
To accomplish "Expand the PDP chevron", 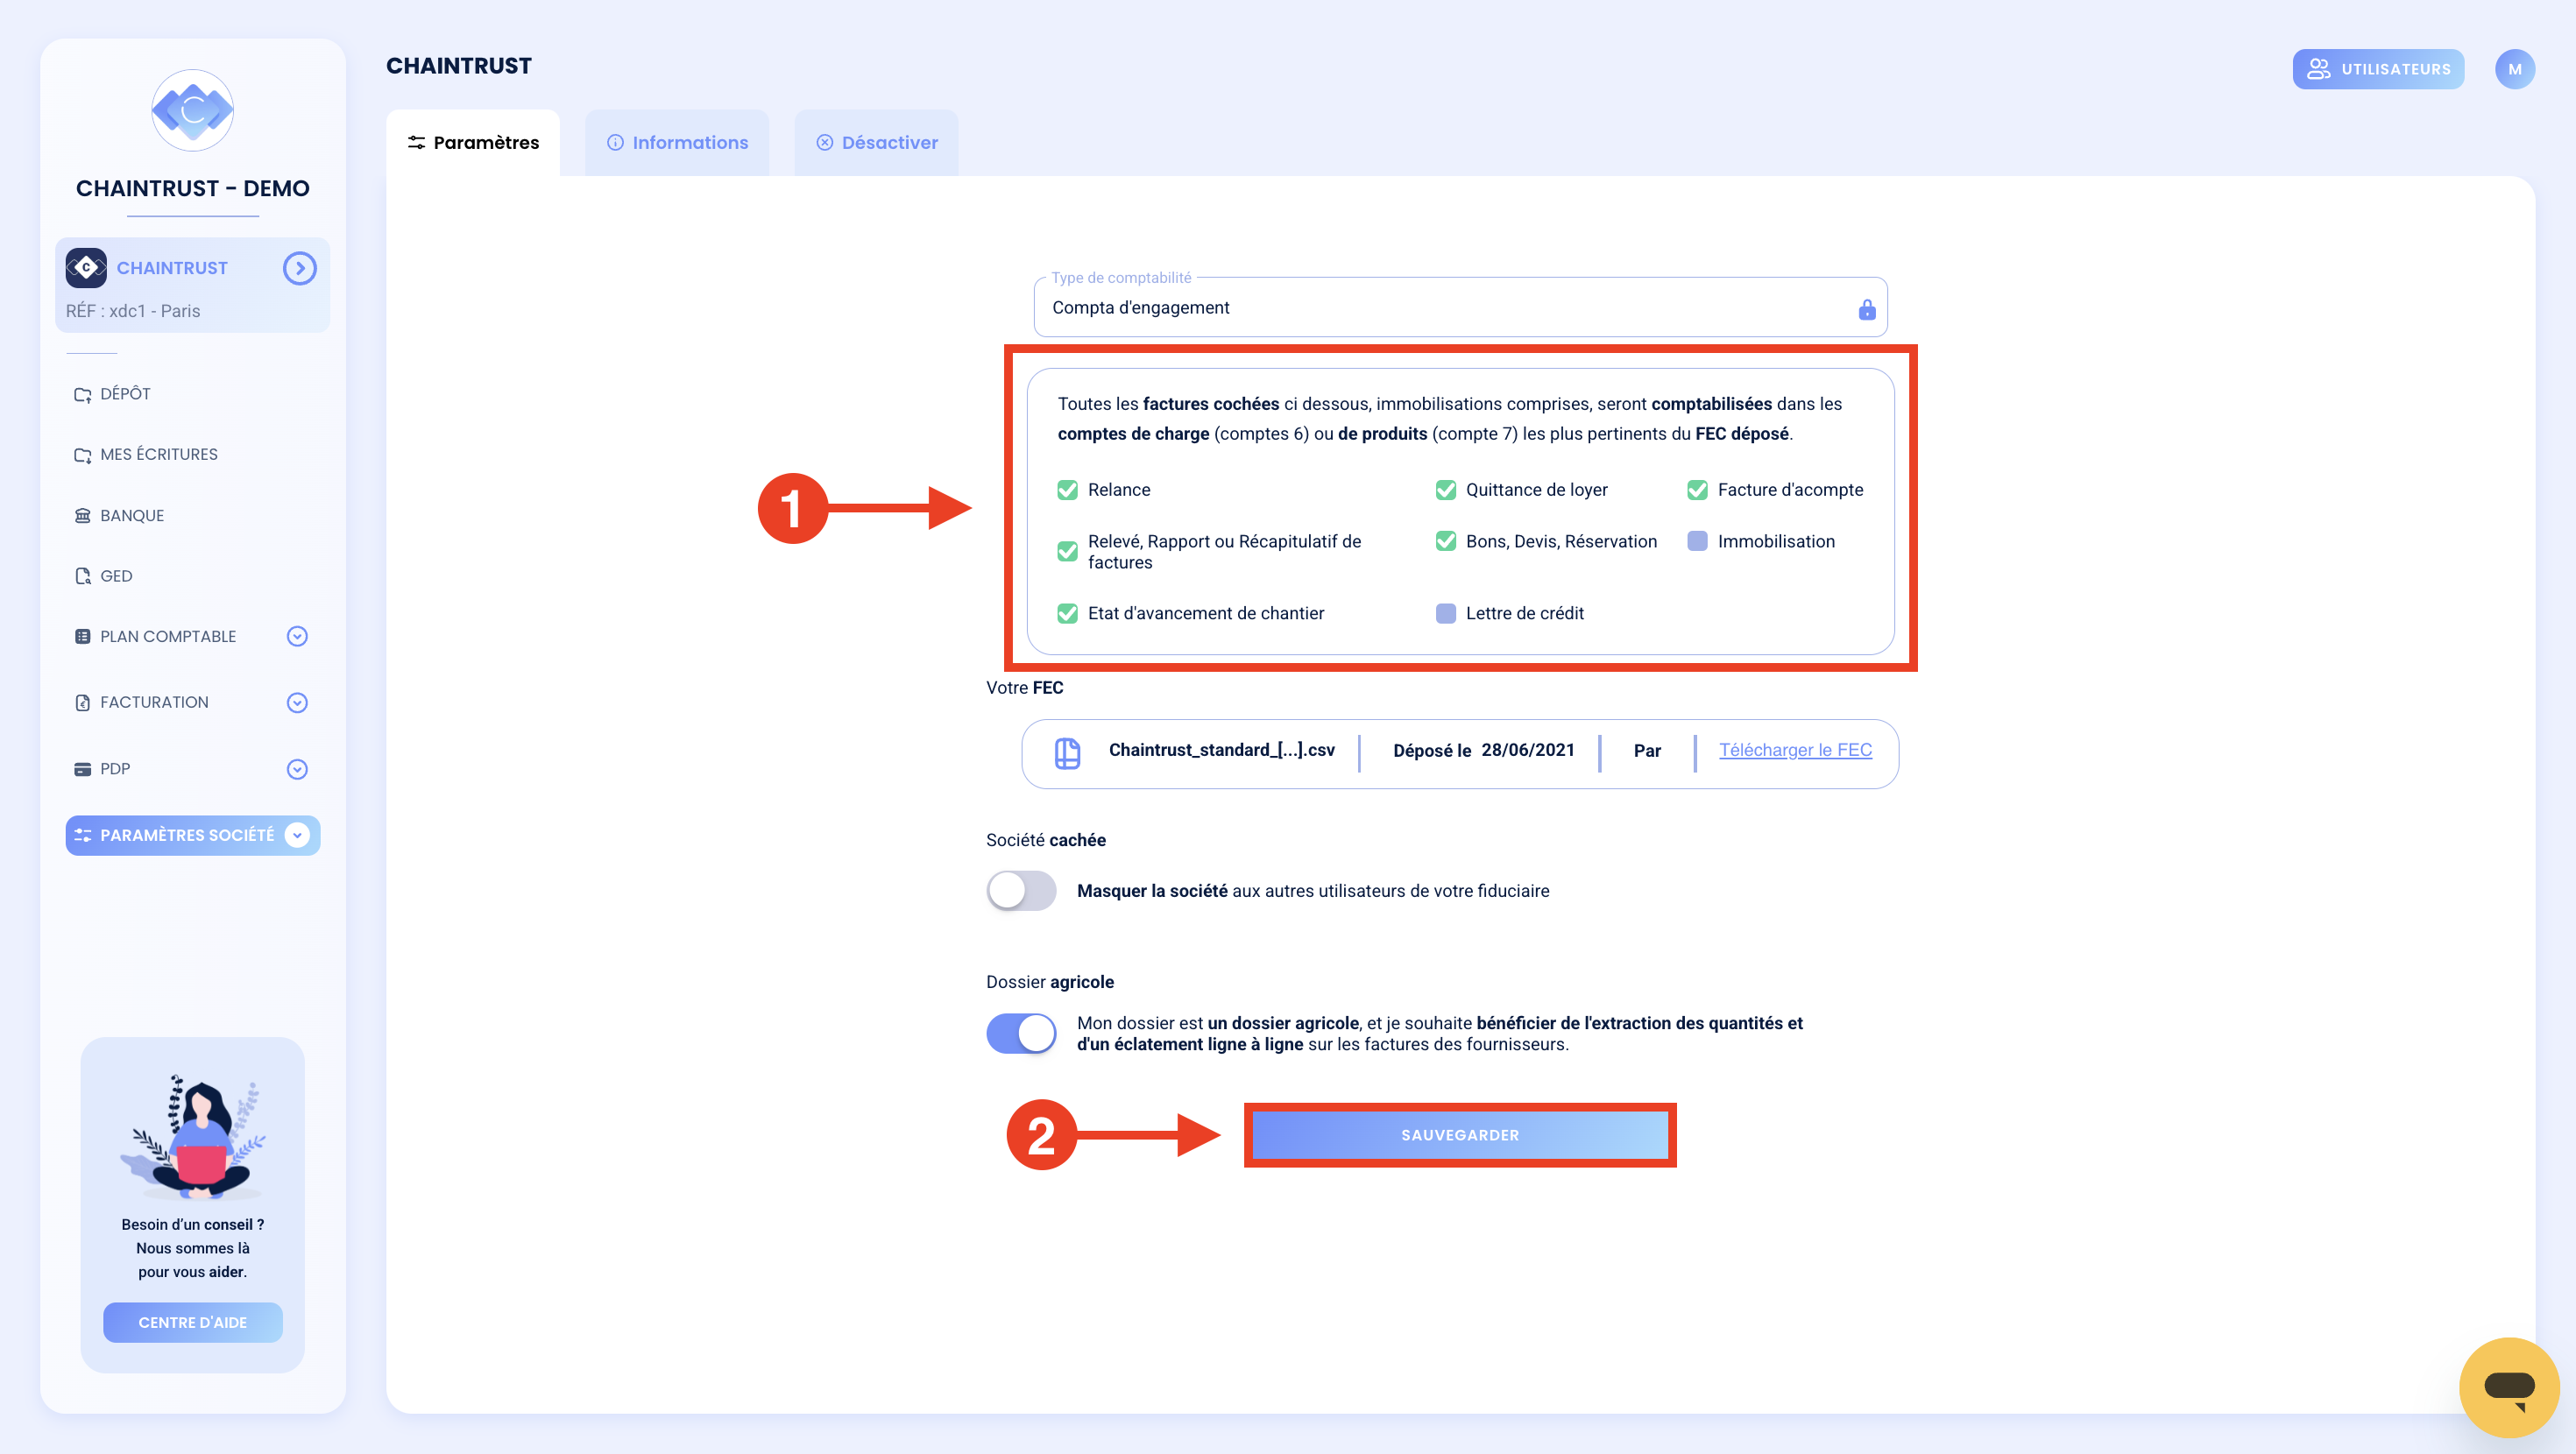I will coord(297,769).
